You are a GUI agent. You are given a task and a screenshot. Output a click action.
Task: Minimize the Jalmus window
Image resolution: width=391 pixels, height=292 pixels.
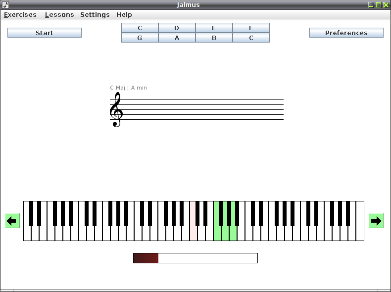click(x=371, y=5)
